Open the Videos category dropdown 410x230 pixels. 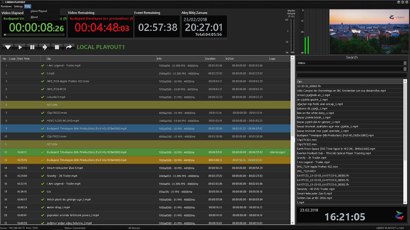click(x=405, y=63)
